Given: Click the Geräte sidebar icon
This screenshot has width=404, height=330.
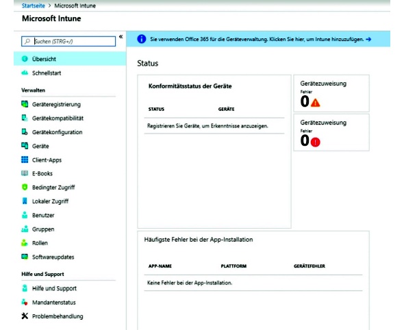Looking at the screenshot, I should pos(25,146).
